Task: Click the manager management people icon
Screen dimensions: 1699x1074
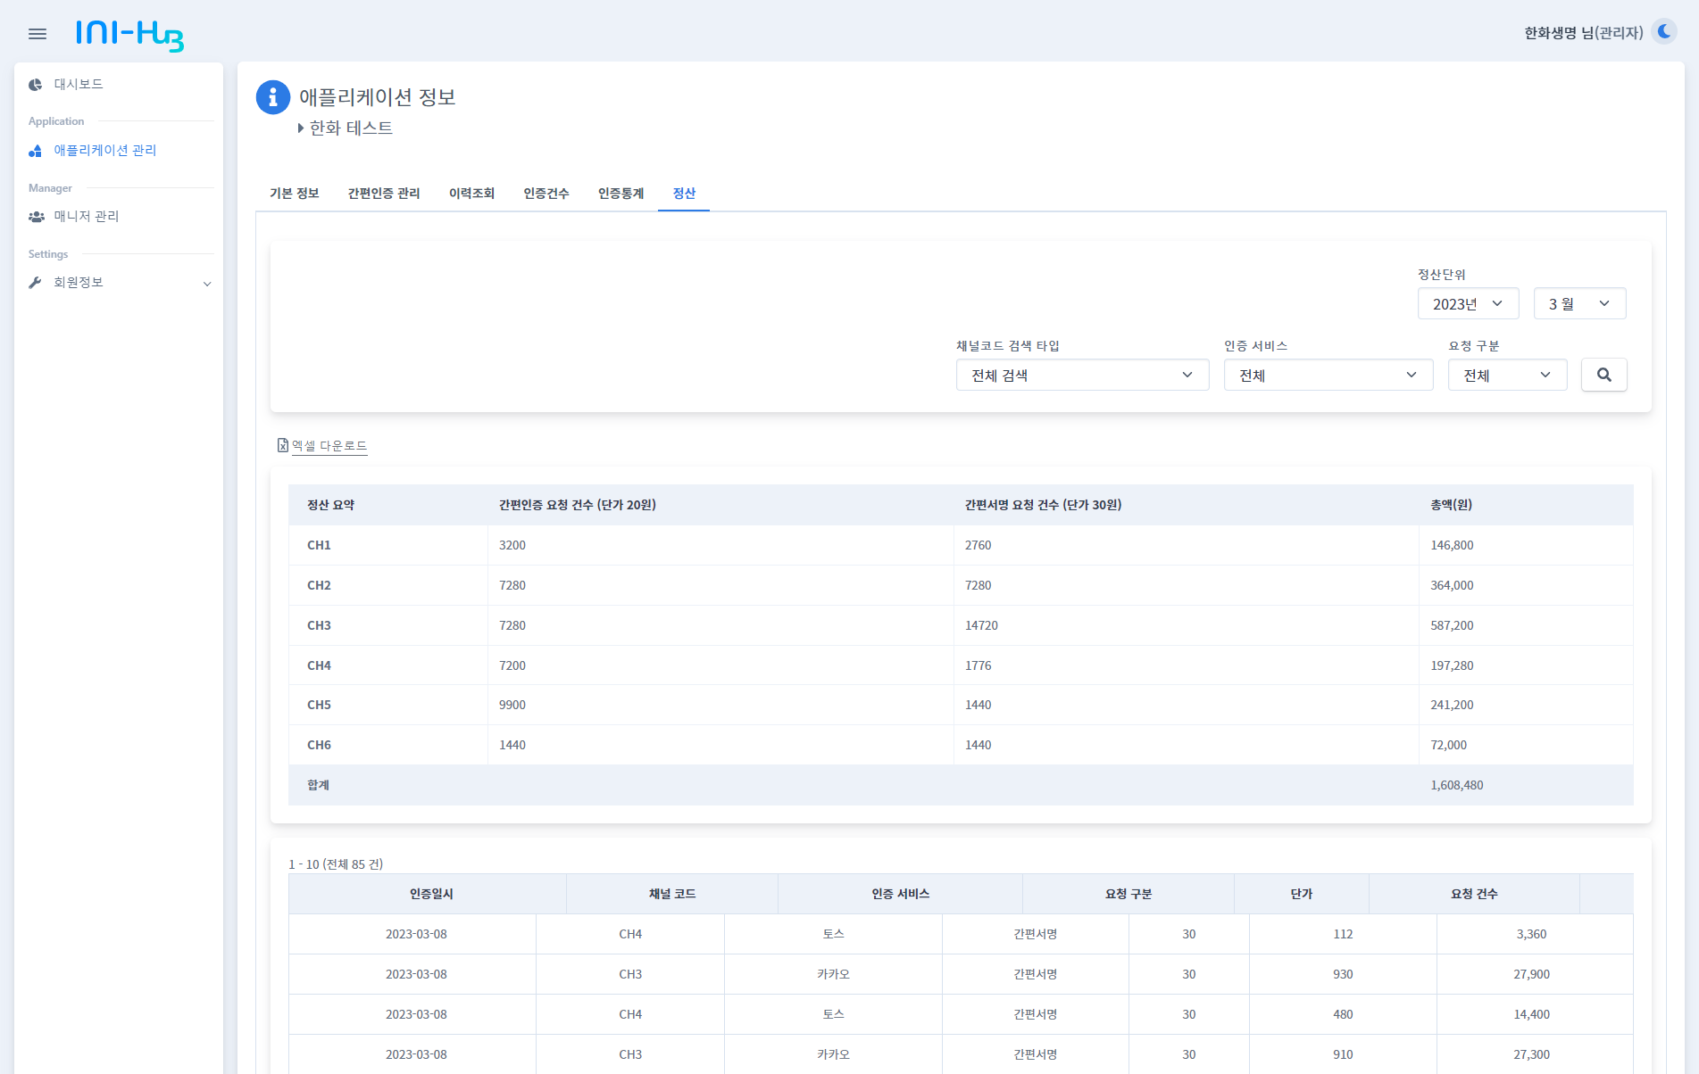Action: (37, 217)
